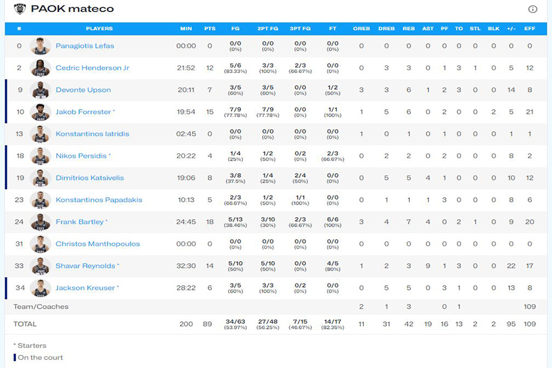Open Frank Bartley player page
This screenshot has height=368, width=552.
(x=79, y=222)
